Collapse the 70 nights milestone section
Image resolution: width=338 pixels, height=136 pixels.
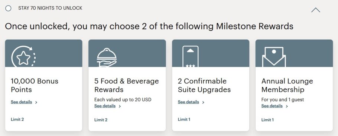[x=316, y=10]
